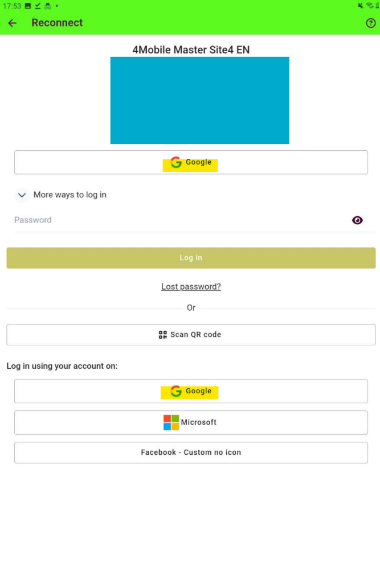Viewport: 380px width, 564px height.
Task: Tap the muted sound status icon
Action: click(x=361, y=5)
